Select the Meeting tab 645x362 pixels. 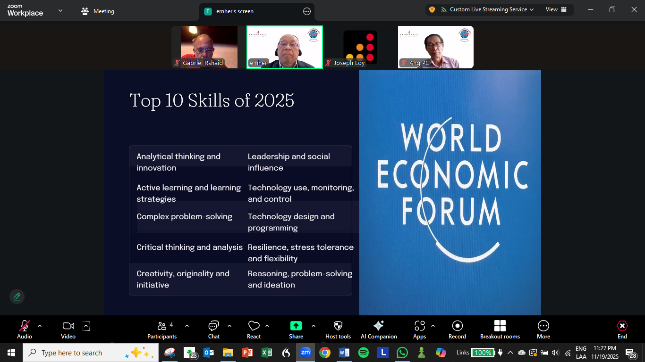98,11
